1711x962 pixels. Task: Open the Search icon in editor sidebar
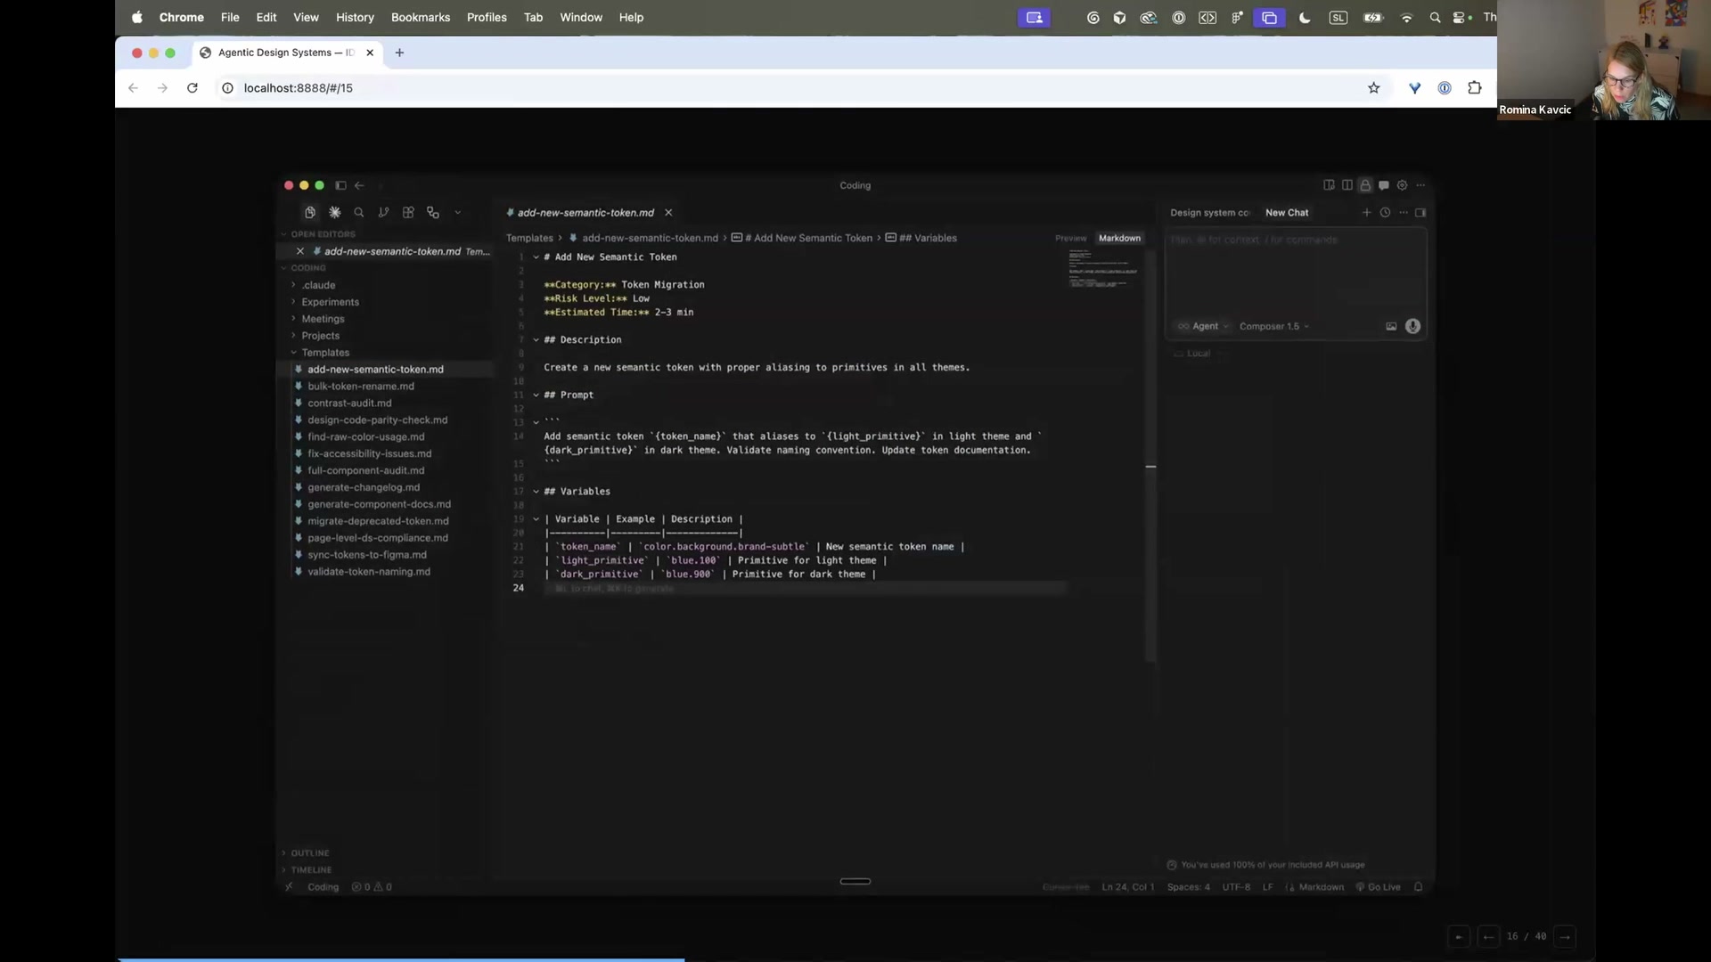(x=358, y=213)
